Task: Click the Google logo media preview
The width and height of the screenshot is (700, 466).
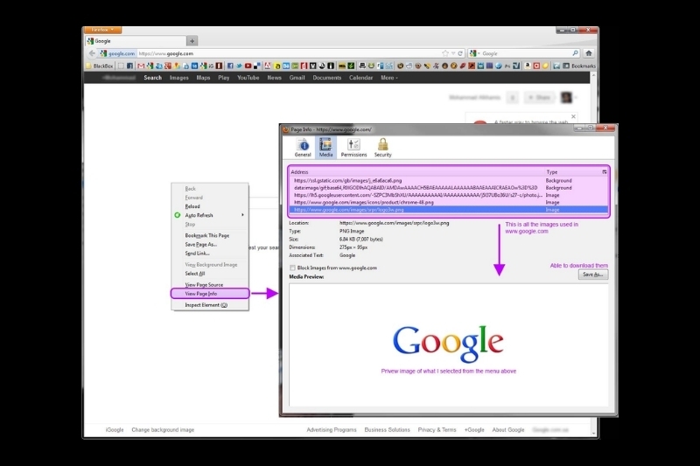Action: click(x=448, y=343)
